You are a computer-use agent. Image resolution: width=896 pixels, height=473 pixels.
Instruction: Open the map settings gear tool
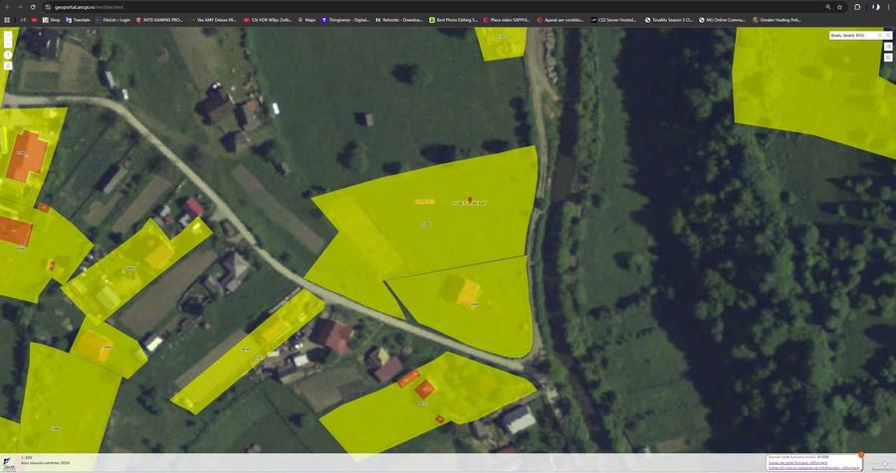point(8,66)
